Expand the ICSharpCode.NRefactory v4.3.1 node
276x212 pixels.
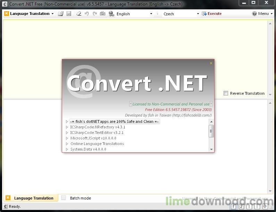(67, 127)
